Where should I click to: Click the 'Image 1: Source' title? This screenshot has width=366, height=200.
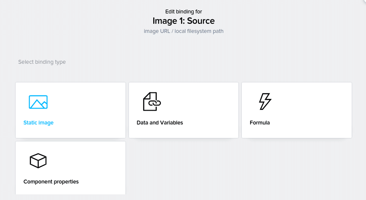(184, 21)
